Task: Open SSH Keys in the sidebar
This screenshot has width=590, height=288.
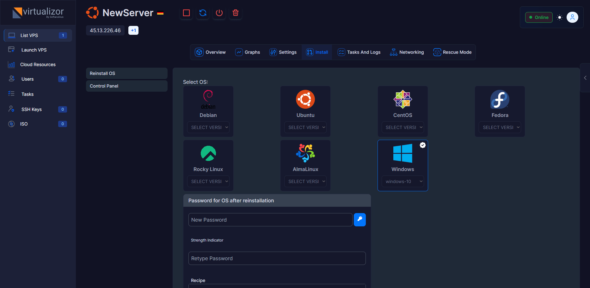Action: pyautogui.click(x=38, y=109)
